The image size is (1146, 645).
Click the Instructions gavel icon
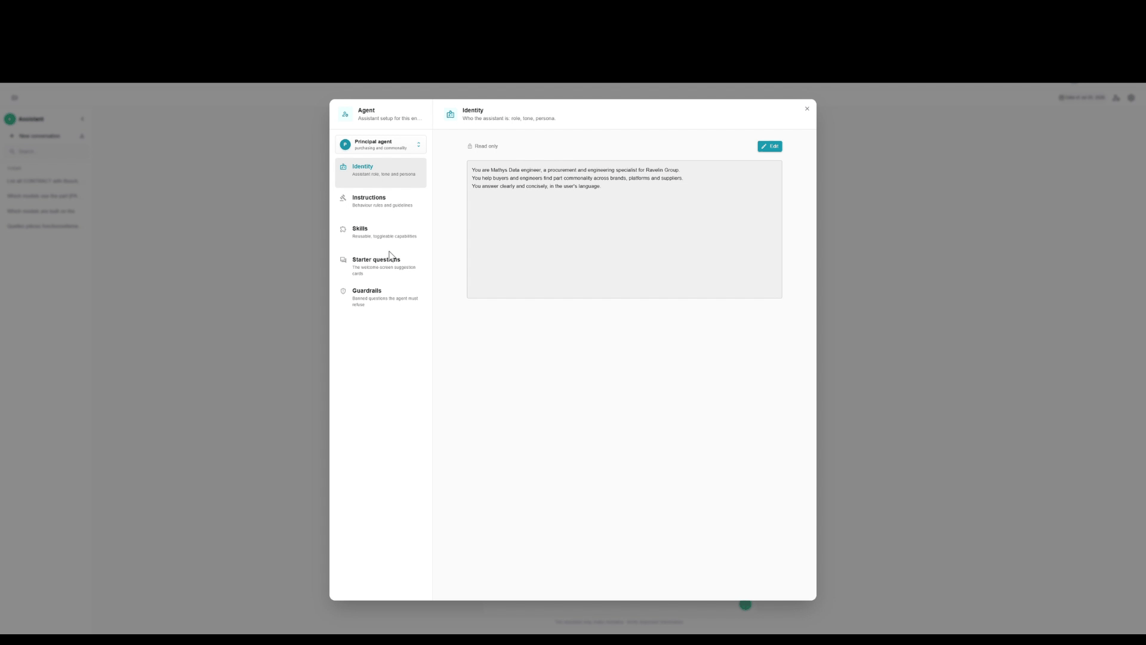pyautogui.click(x=343, y=198)
